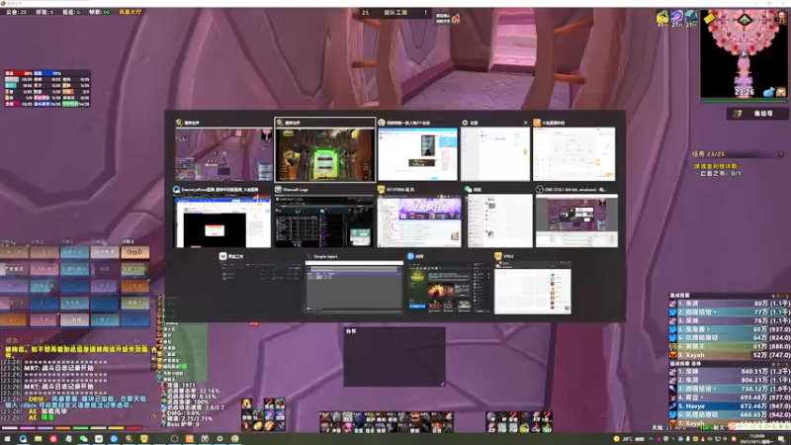Viewport: 791px width, 445px height.
Task: Open the Windows Start menu
Action: [x=7, y=439]
